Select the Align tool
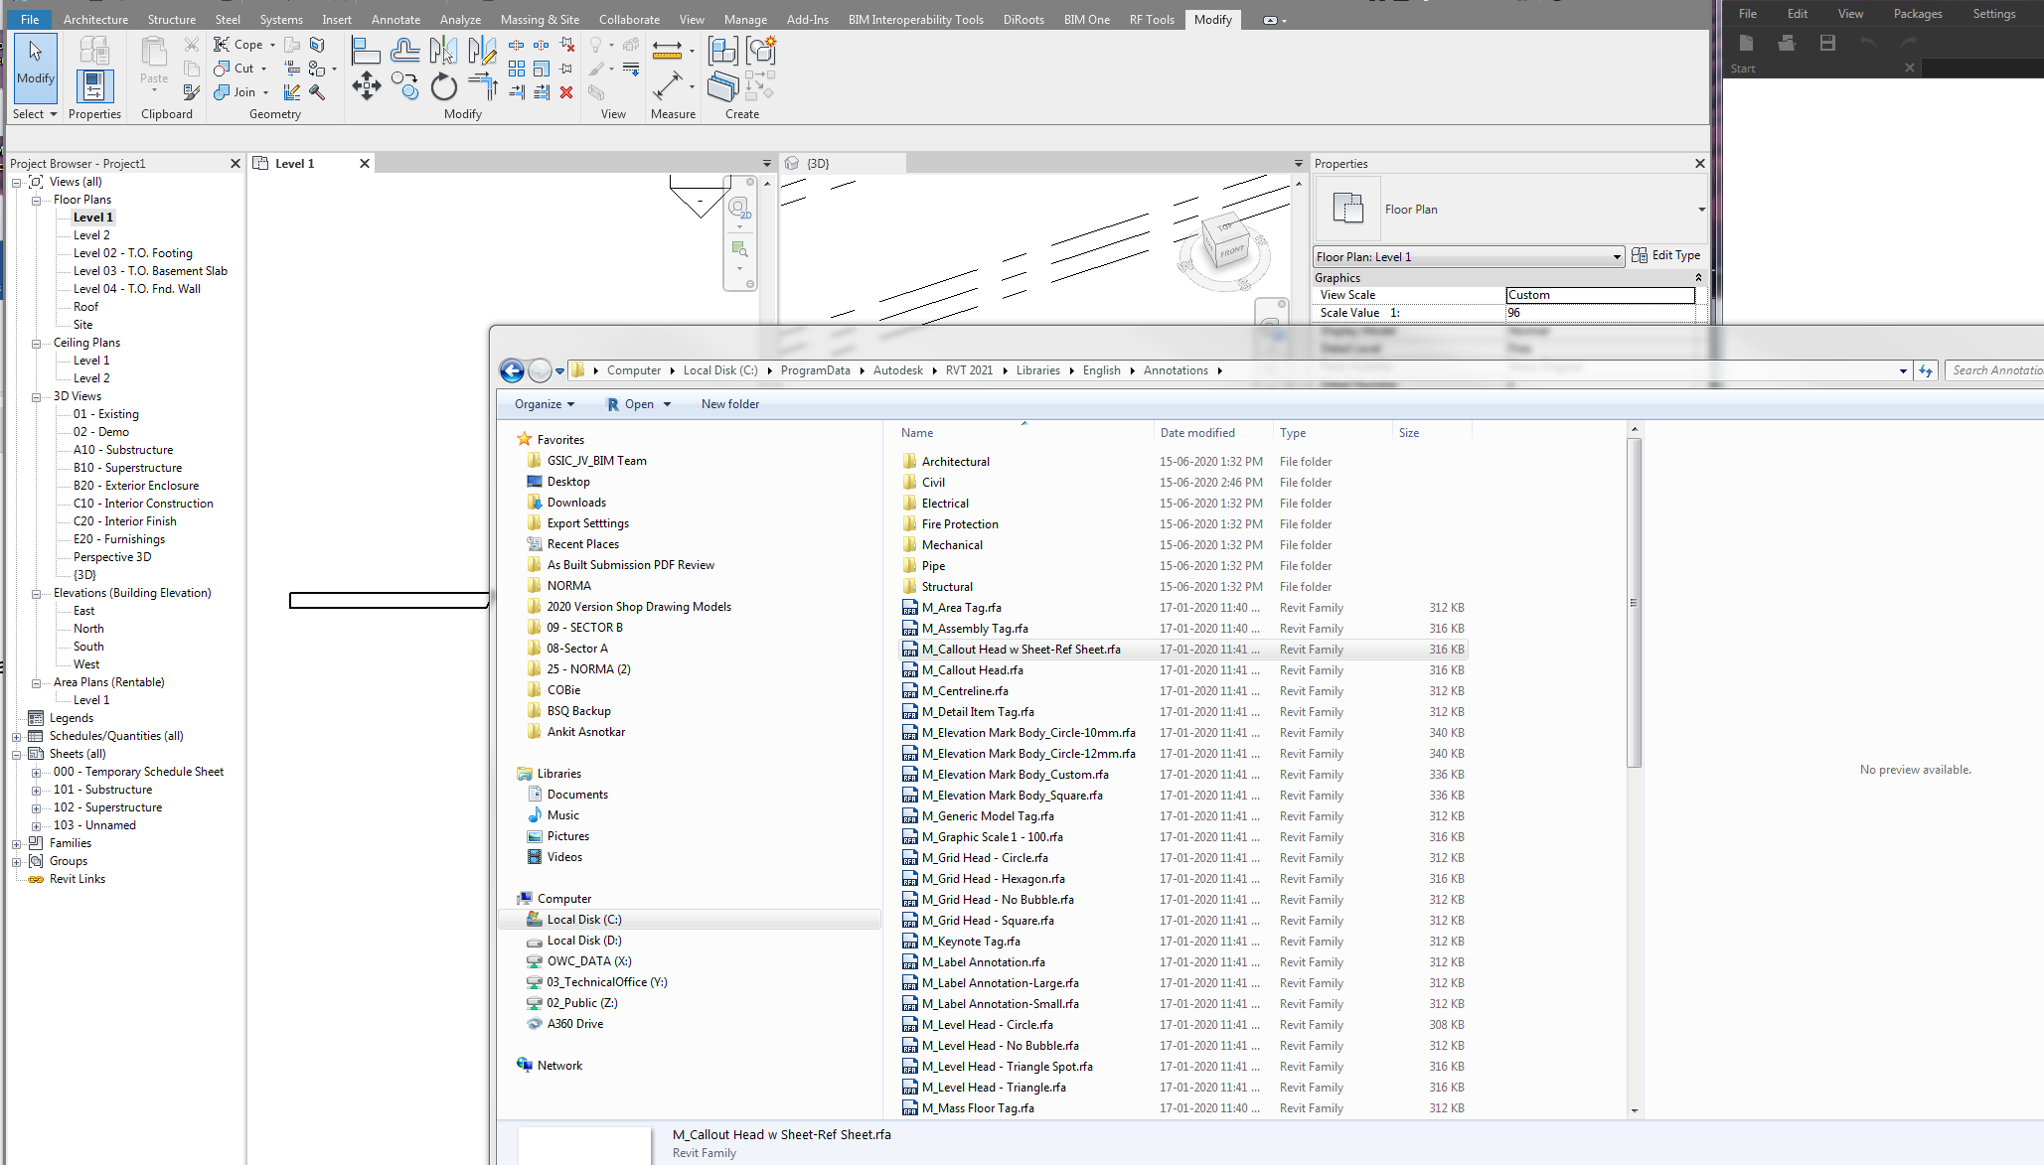2044x1165 pixels. pos(367,50)
